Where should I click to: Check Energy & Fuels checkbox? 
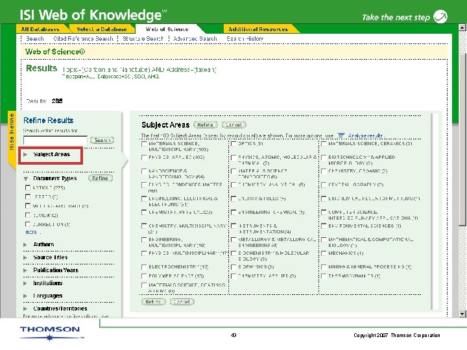point(234,199)
